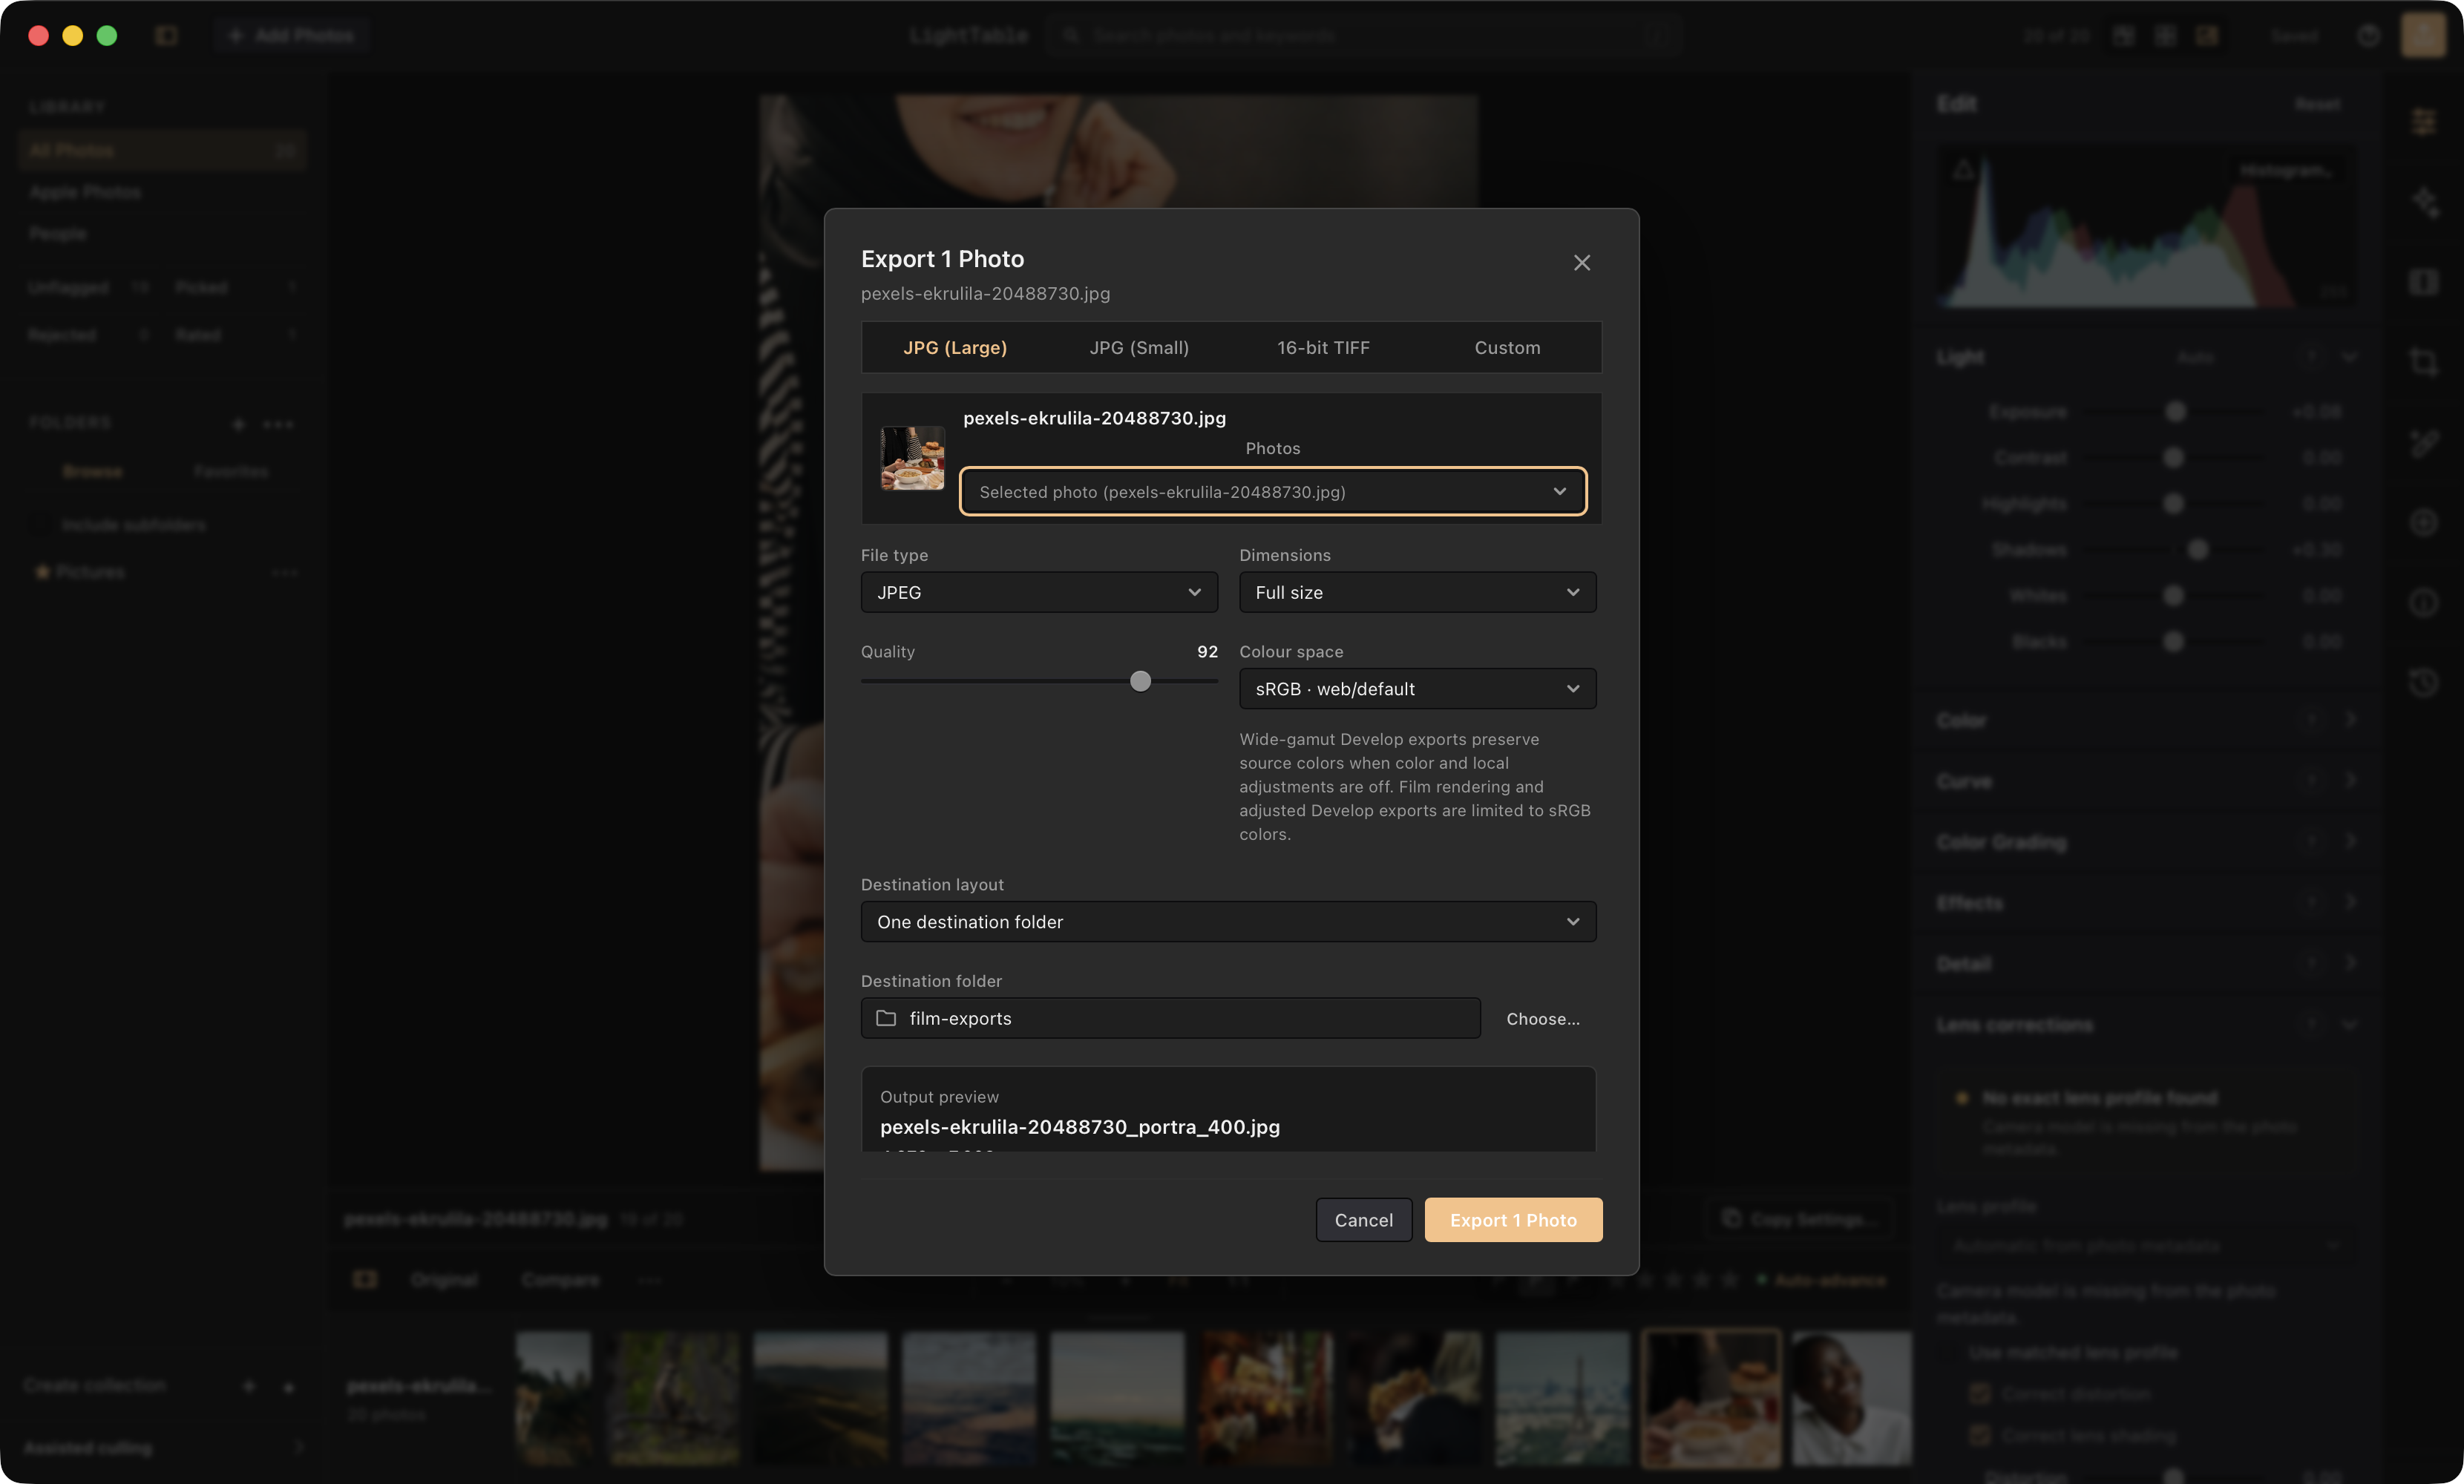Image resolution: width=2464 pixels, height=1484 pixels.
Task: Expand the Curve section chevron
Action: pyautogui.click(x=2351, y=780)
